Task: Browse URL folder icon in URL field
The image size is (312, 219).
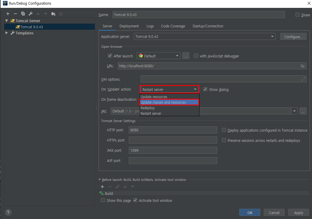Action: (303, 66)
